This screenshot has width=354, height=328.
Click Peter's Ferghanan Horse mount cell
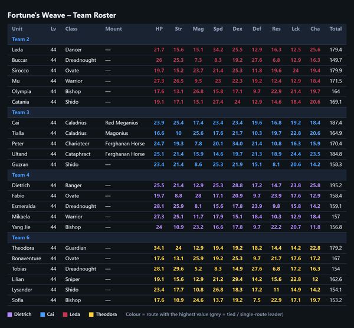click(x=125, y=144)
